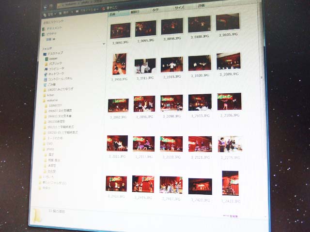Open ピクチャ favorite link
Screen dimensions: 310x232
click(x=49, y=34)
